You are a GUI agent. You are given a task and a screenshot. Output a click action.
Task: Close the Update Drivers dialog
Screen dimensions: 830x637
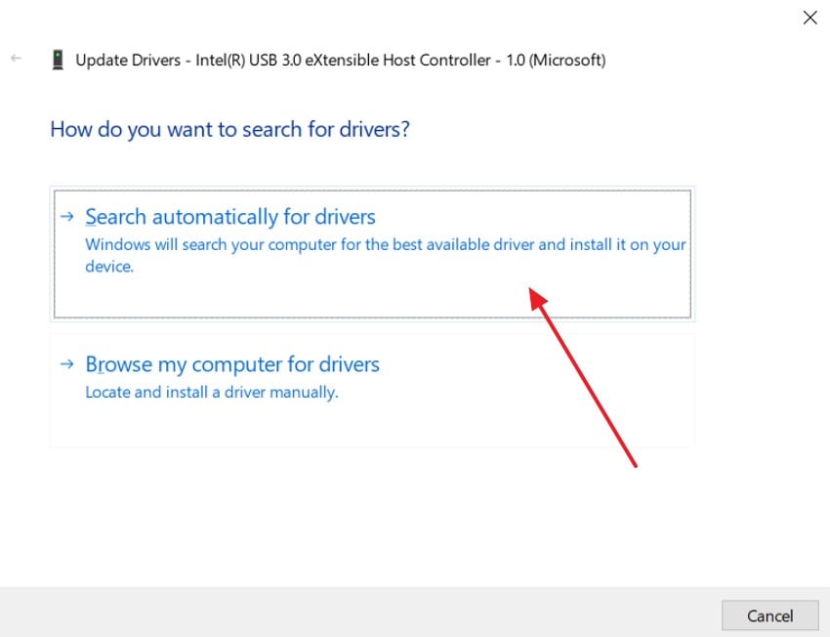click(x=809, y=18)
